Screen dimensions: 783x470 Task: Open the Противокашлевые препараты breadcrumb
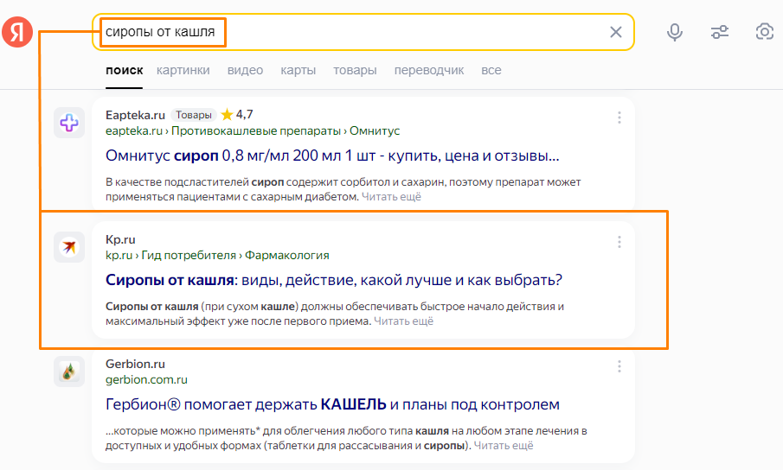tap(256, 131)
